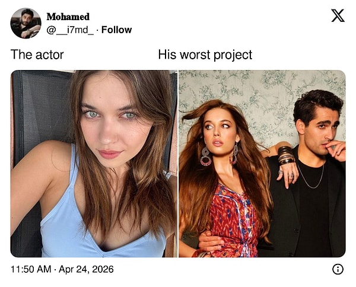The height and width of the screenshot is (287, 356).
Task: Click the large hoop earring
Action: point(205,157)
